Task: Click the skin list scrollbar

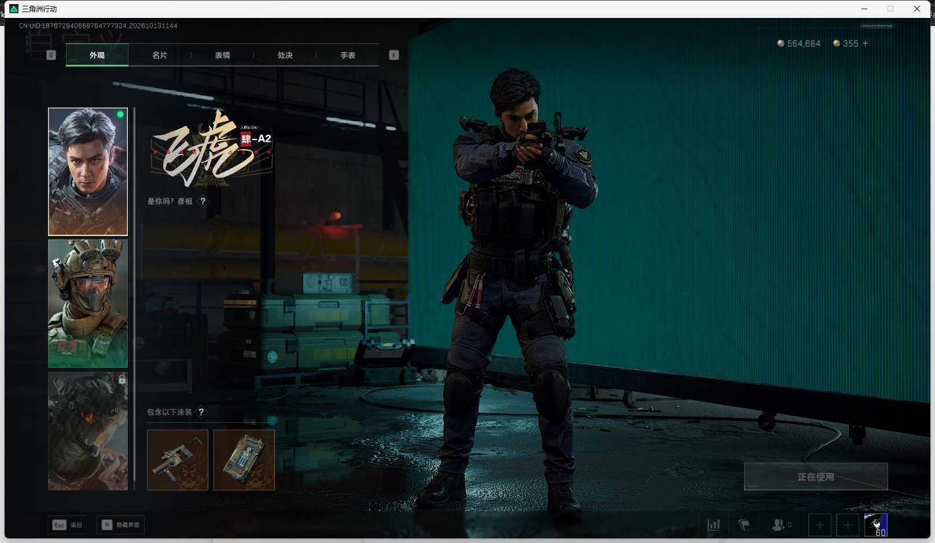Action: point(134,294)
